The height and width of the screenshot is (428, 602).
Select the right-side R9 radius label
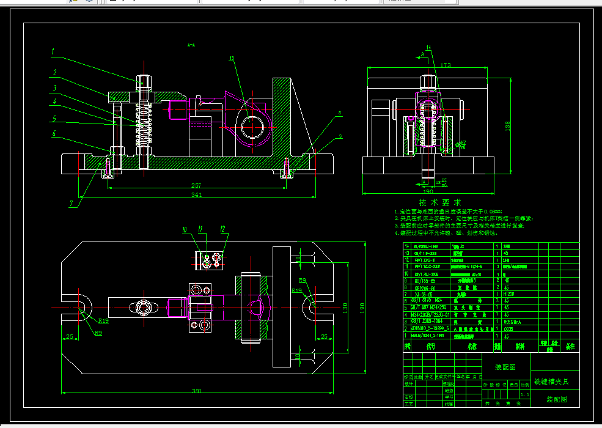click(303, 281)
